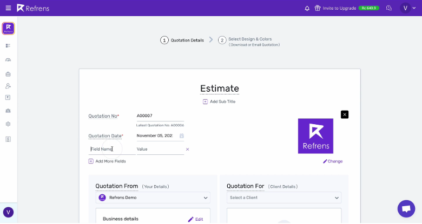Click the green Rs 640.9 badge

(369, 8)
